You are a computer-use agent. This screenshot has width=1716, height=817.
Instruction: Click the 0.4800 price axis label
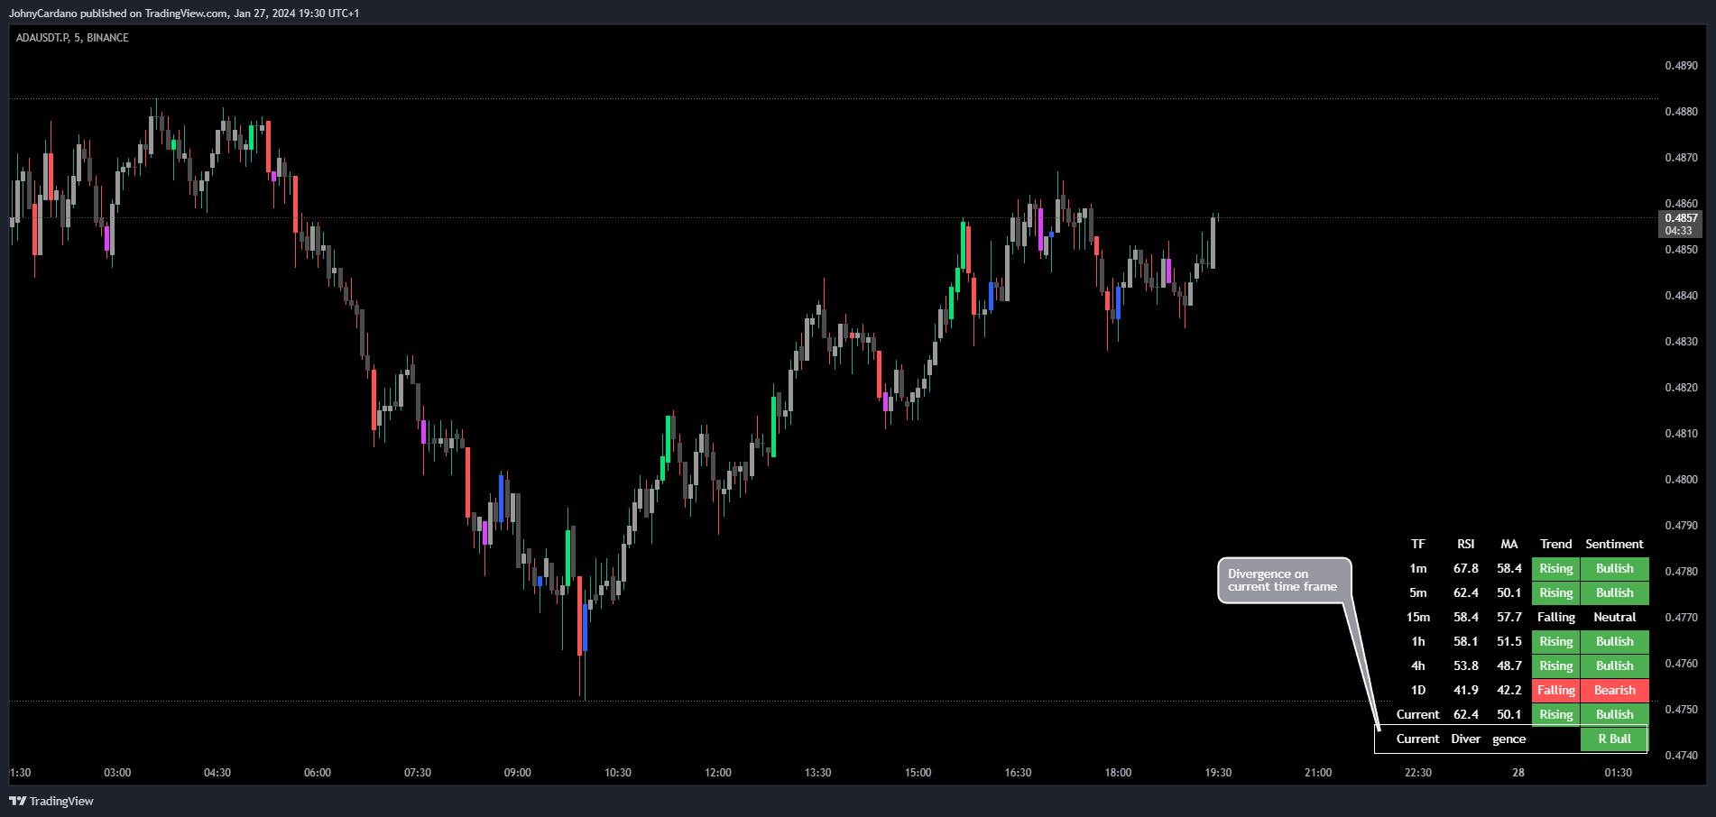(1681, 480)
